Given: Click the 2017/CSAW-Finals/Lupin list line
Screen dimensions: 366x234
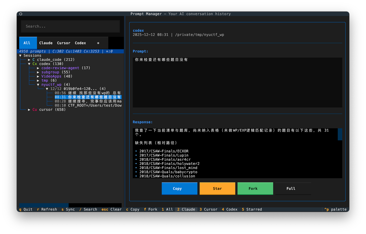Looking at the screenshot, I should [x=164, y=155].
